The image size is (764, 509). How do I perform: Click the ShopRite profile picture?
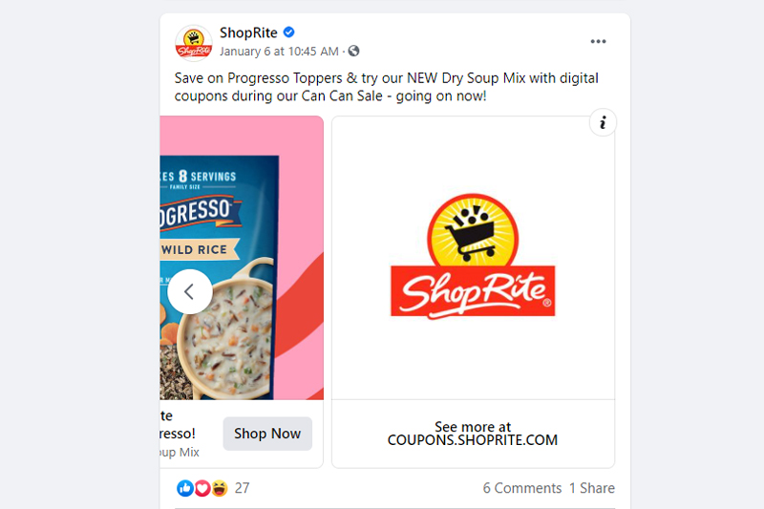click(194, 43)
